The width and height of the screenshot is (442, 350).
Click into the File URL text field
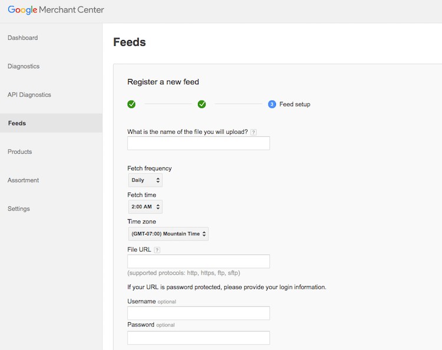click(199, 262)
